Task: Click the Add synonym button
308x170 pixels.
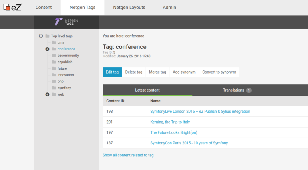Action: 184,72
